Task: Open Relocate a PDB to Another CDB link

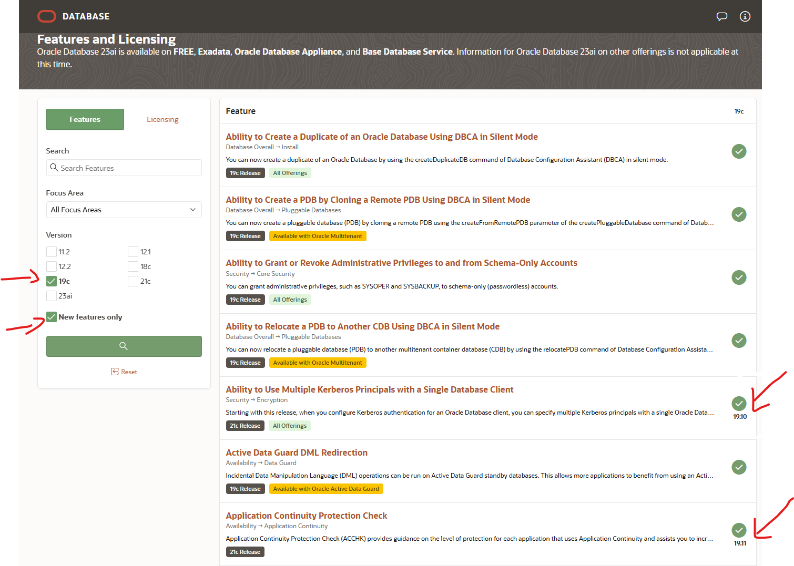Action: tap(363, 326)
